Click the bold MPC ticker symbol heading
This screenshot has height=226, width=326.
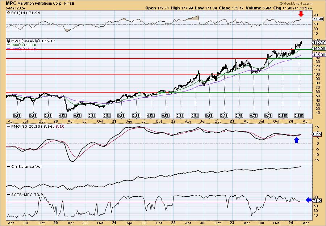click(11, 3)
